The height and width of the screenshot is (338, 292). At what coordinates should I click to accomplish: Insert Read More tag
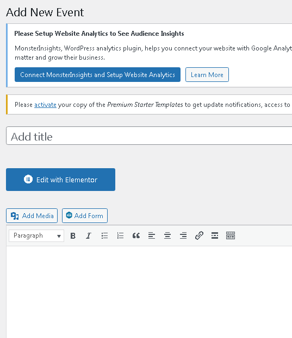point(215,235)
